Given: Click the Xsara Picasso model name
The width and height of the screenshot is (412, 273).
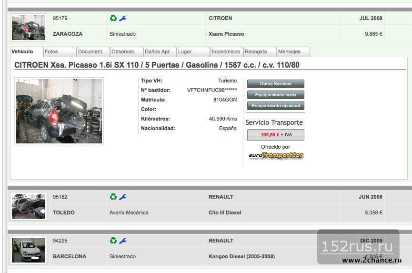Looking at the screenshot, I should [x=226, y=34].
